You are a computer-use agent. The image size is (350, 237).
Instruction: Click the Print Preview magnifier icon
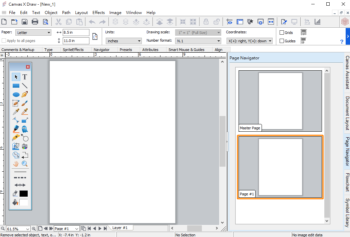[45, 22]
